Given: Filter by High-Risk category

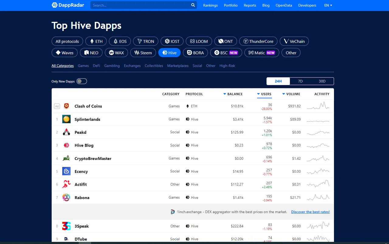Looking at the screenshot, I should pyautogui.click(x=227, y=66).
